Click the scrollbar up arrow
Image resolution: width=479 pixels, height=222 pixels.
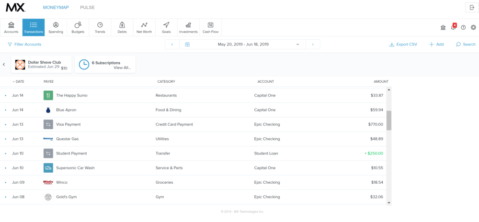[x=389, y=89]
